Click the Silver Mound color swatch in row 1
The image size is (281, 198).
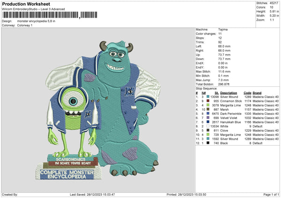tap(208, 97)
